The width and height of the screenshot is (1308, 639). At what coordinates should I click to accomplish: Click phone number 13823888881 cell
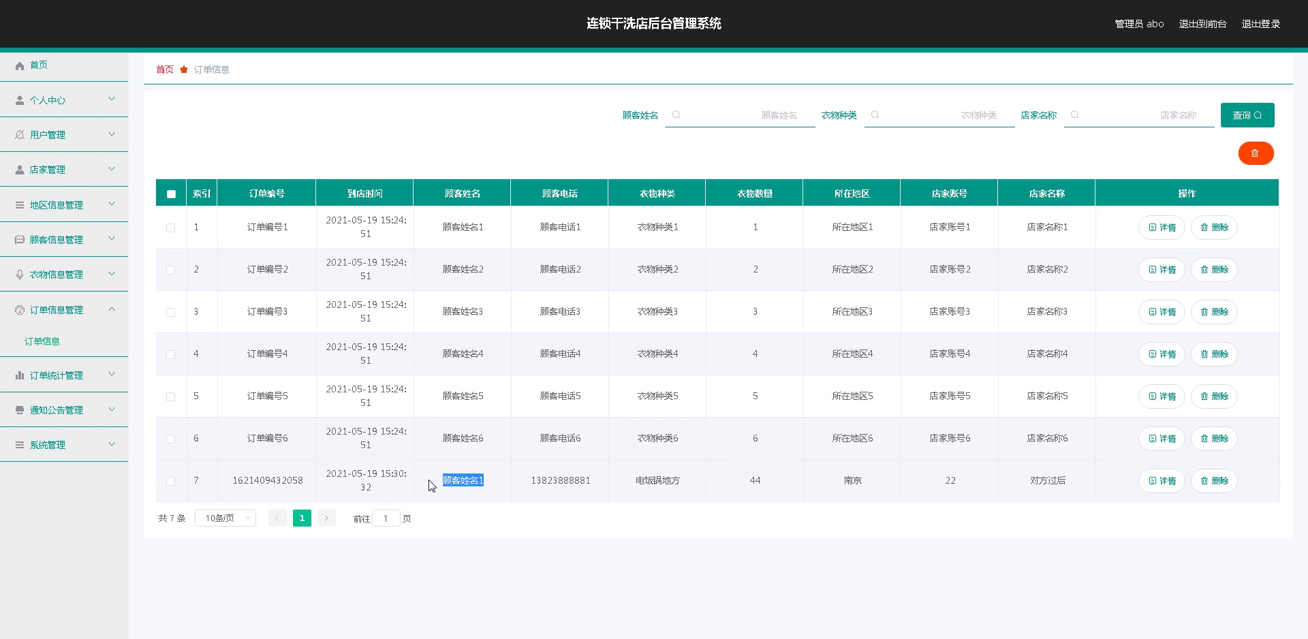[561, 480]
